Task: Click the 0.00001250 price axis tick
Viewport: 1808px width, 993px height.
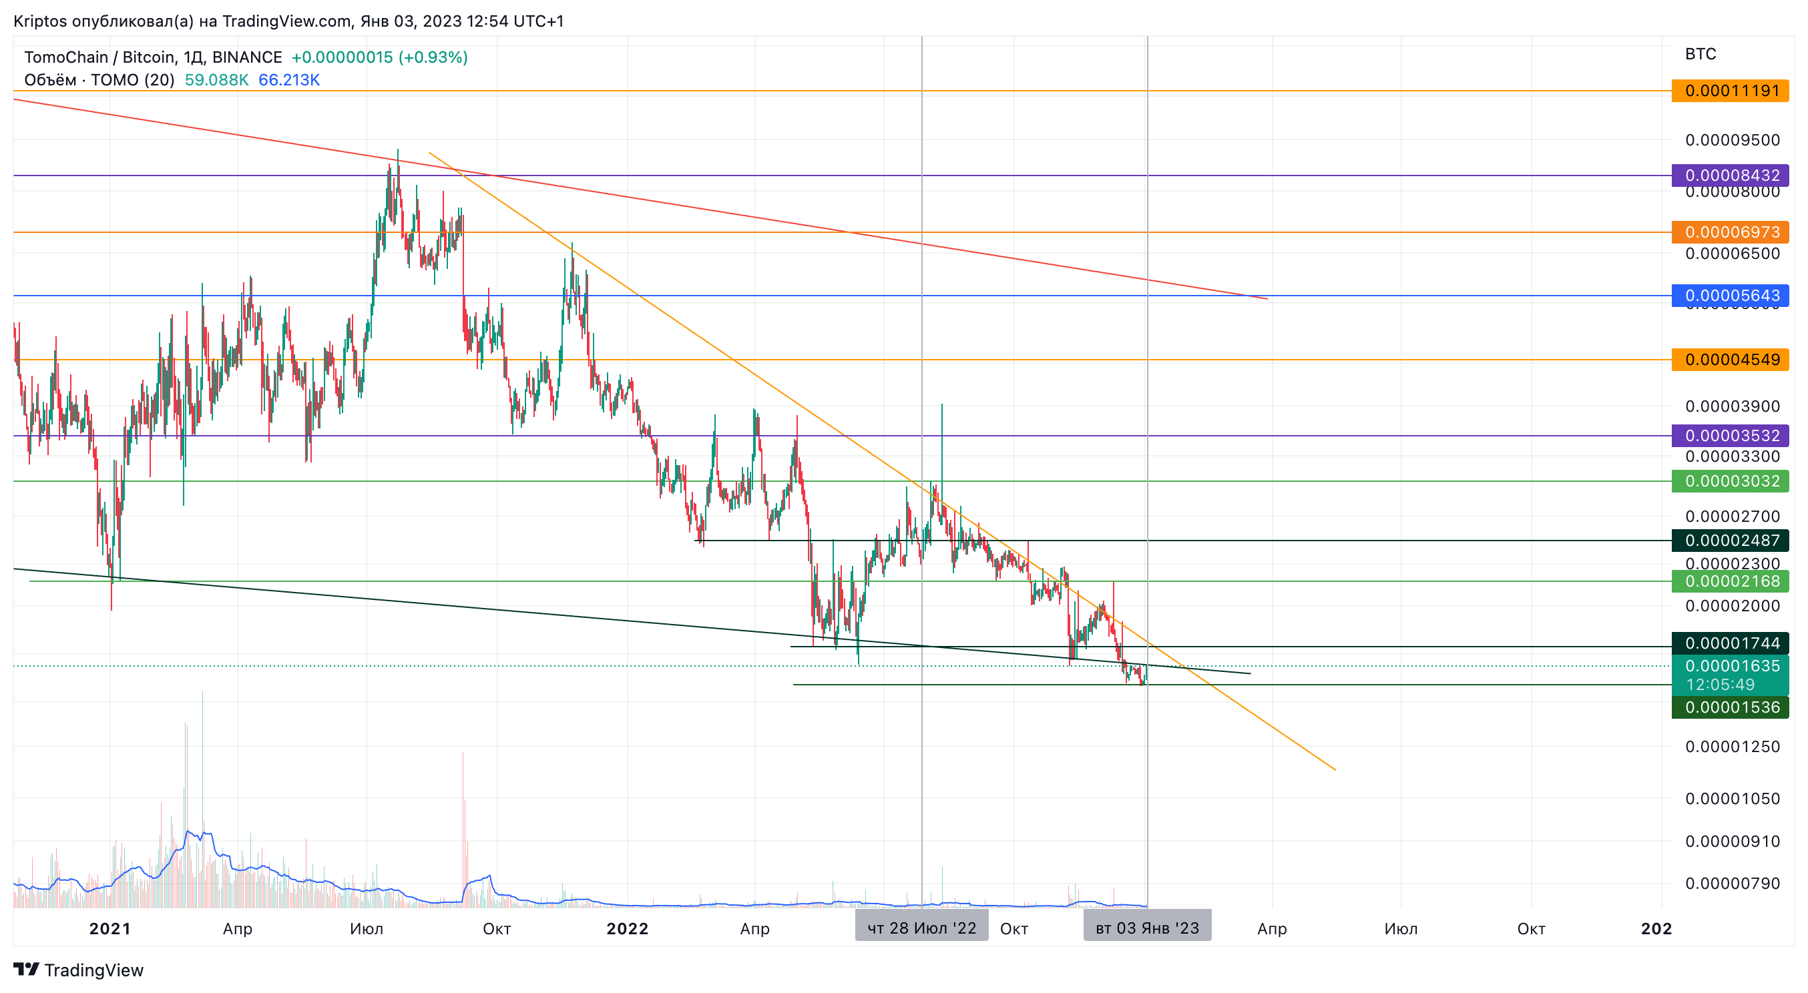Action: tap(1732, 746)
